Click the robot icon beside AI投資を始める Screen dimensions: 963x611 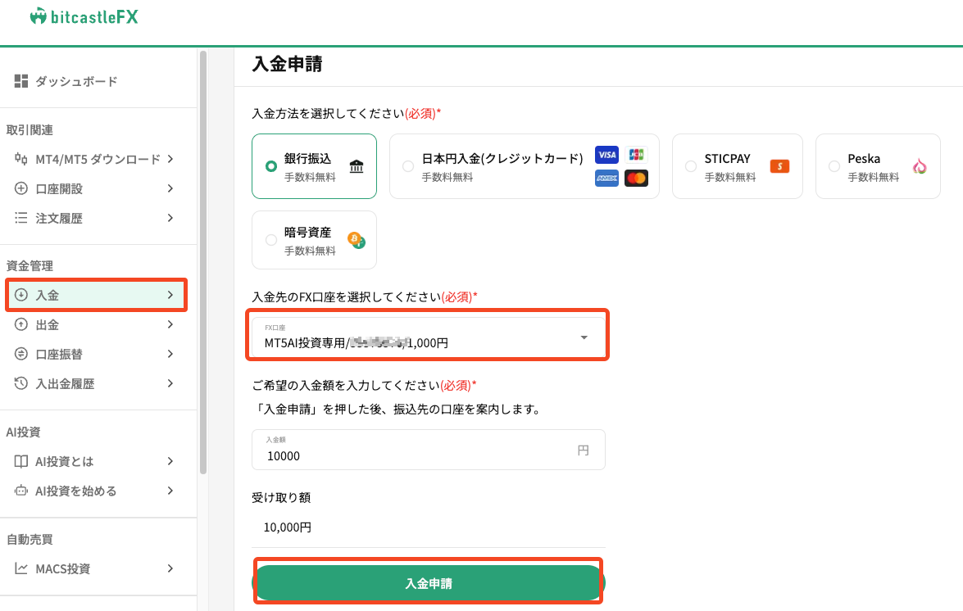pos(20,491)
